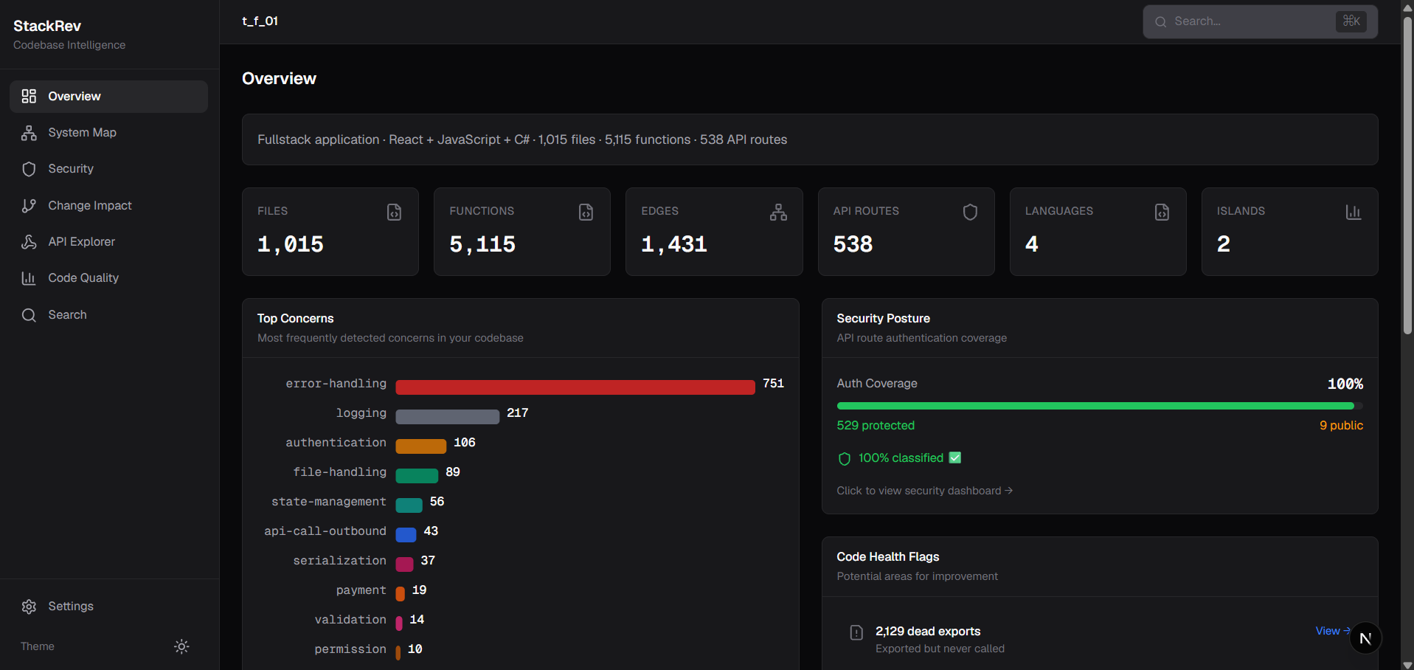Click the Functions card showing 5,115
The width and height of the screenshot is (1414, 670).
click(522, 232)
